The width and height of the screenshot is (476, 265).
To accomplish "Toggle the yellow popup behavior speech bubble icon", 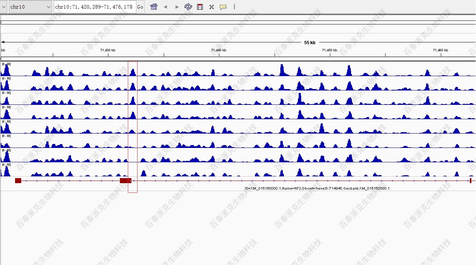I will click(x=223, y=7).
